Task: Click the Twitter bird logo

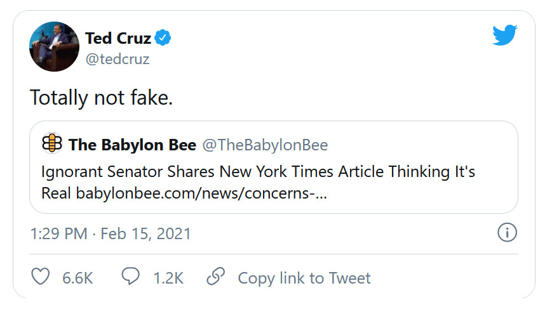Action: [x=506, y=36]
